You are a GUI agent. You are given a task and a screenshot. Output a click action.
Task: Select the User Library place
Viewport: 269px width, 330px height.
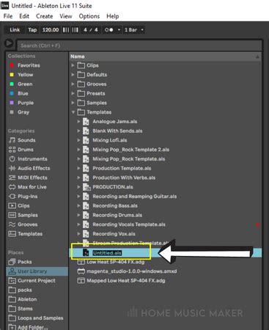[x=37, y=271]
